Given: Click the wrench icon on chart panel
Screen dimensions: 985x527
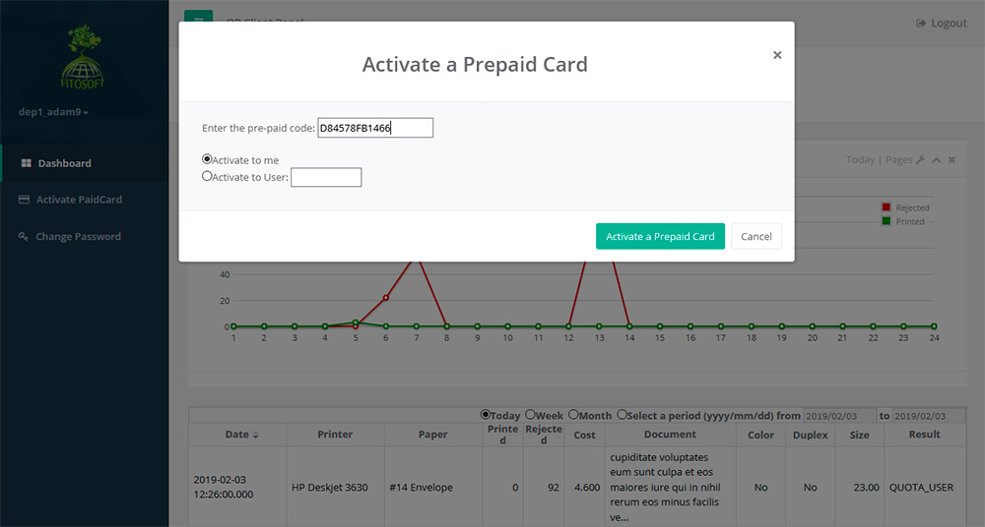Looking at the screenshot, I should [920, 160].
